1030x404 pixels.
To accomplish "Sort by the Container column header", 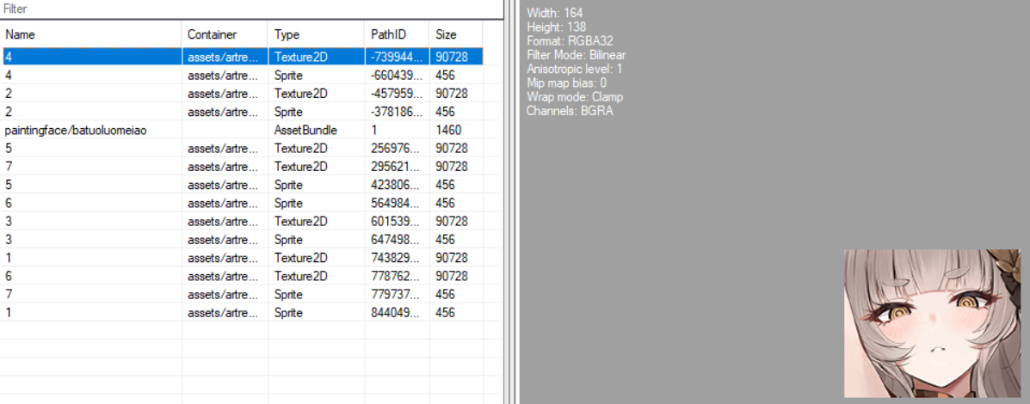I will (225, 34).
